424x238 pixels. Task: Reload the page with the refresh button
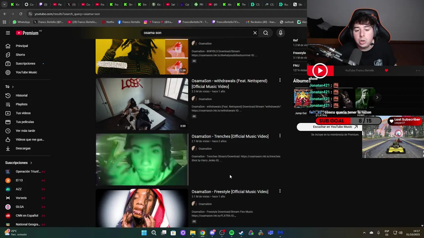tap(21, 14)
